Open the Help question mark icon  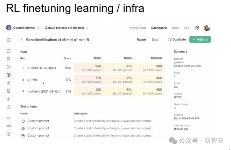pos(9,134)
